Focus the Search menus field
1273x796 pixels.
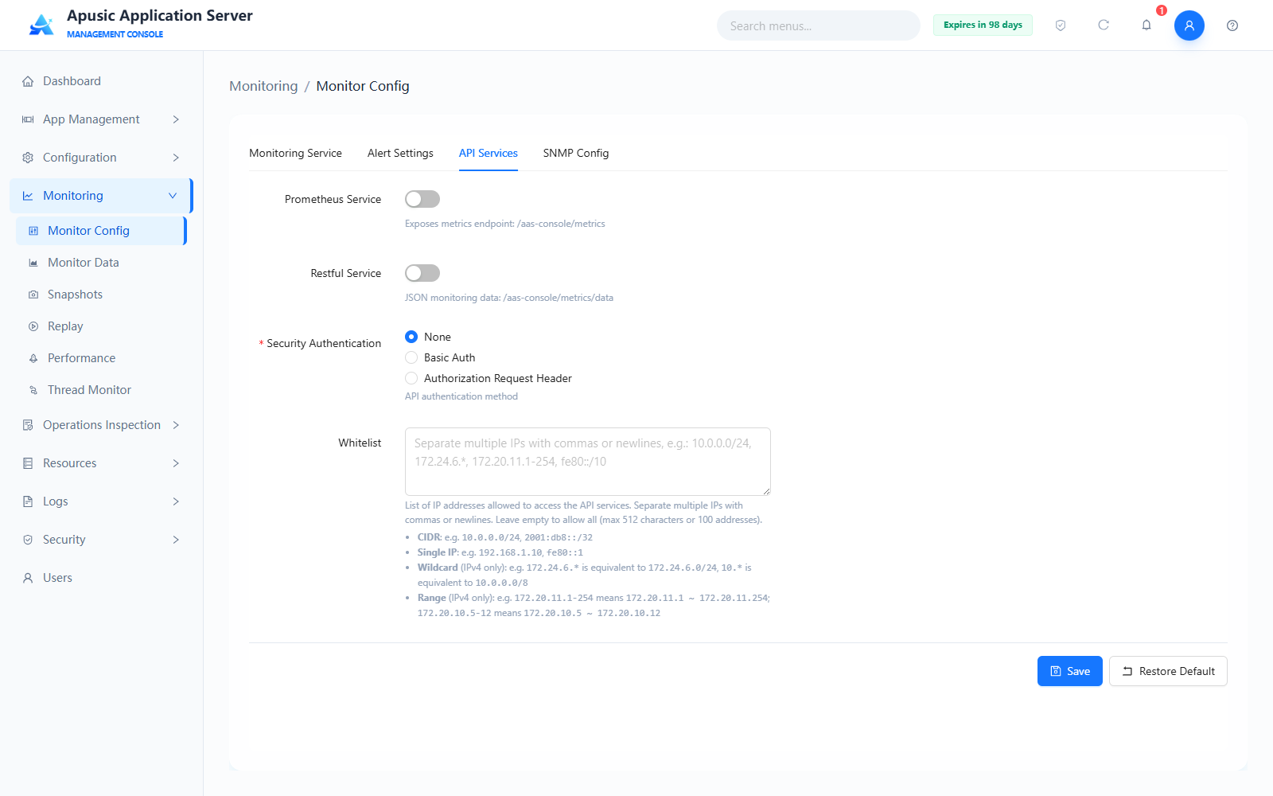tap(819, 25)
